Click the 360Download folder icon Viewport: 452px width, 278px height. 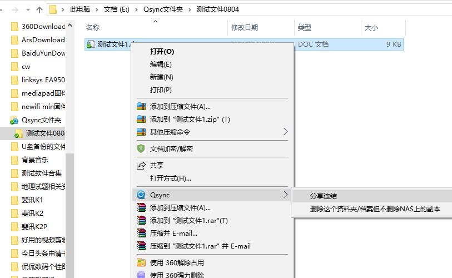[14, 27]
